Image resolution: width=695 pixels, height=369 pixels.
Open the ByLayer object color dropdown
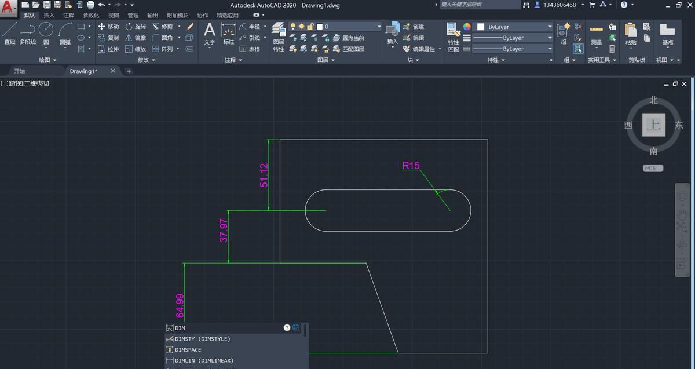click(x=549, y=25)
